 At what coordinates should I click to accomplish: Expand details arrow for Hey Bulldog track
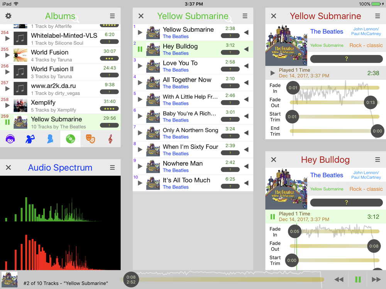(246, 49)
